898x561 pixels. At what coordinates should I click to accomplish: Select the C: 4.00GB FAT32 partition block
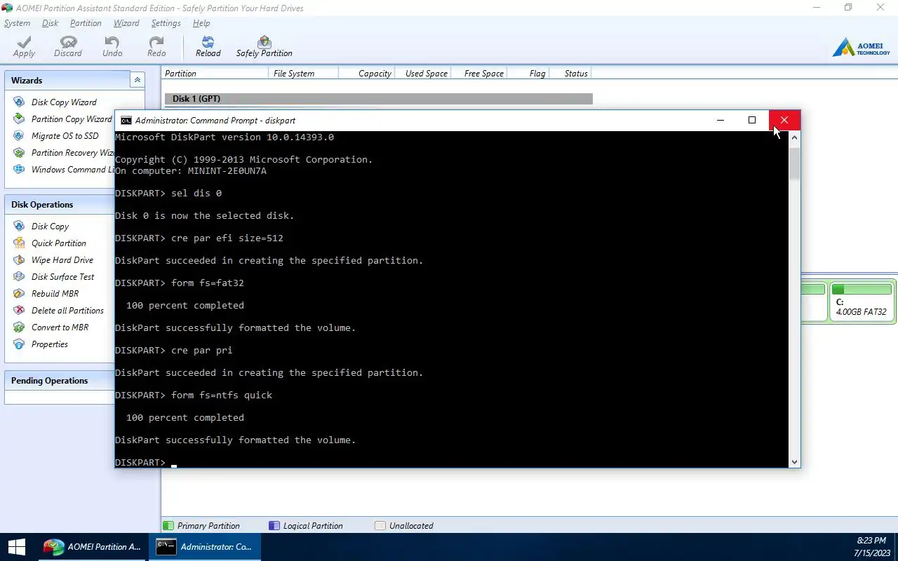tap(862, 302)
